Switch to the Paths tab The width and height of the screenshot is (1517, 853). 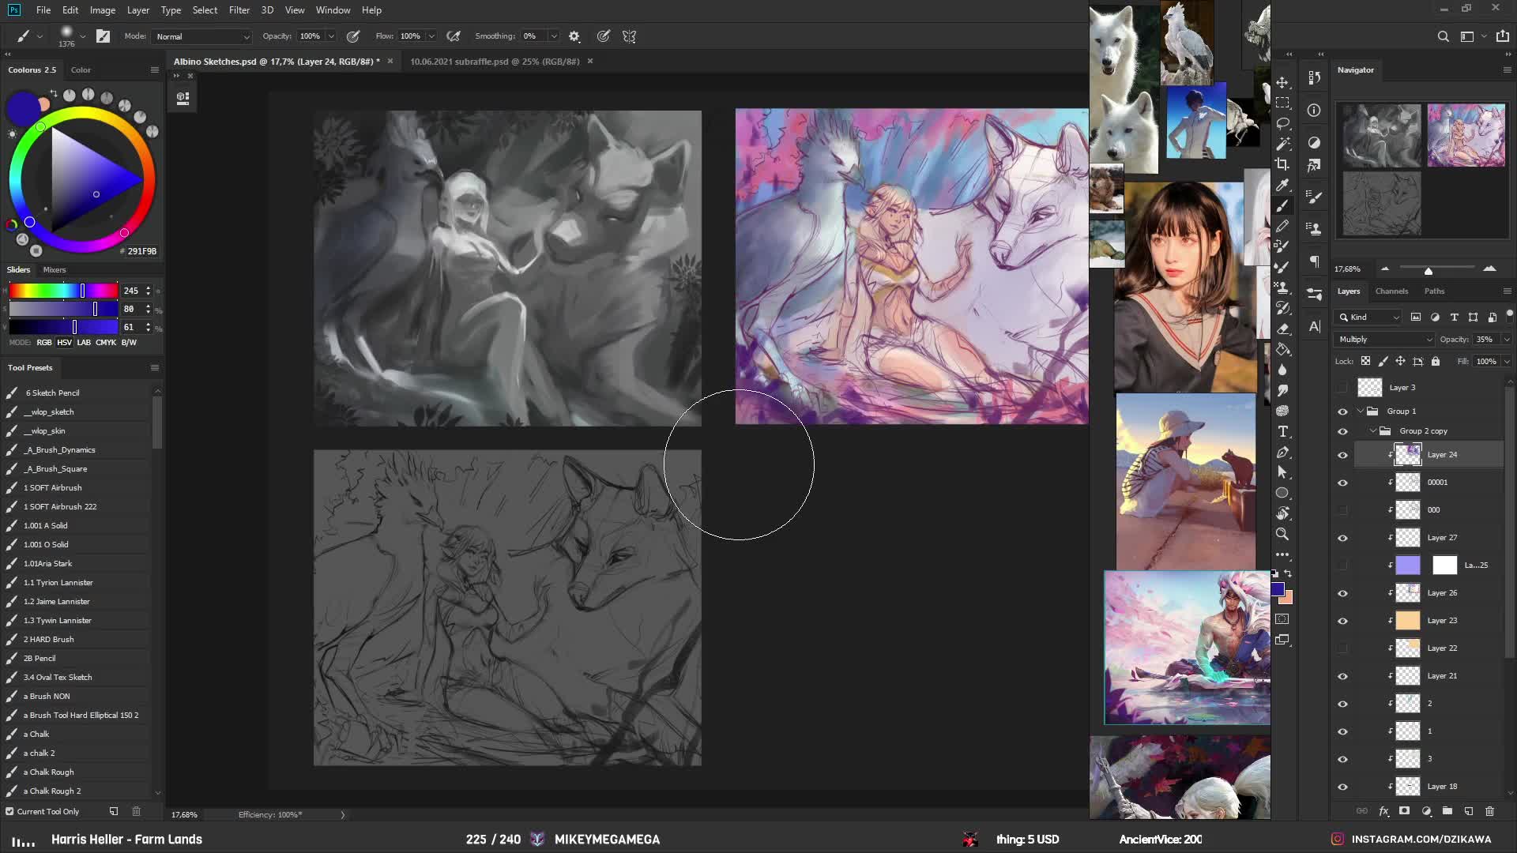coord(1434,291)
